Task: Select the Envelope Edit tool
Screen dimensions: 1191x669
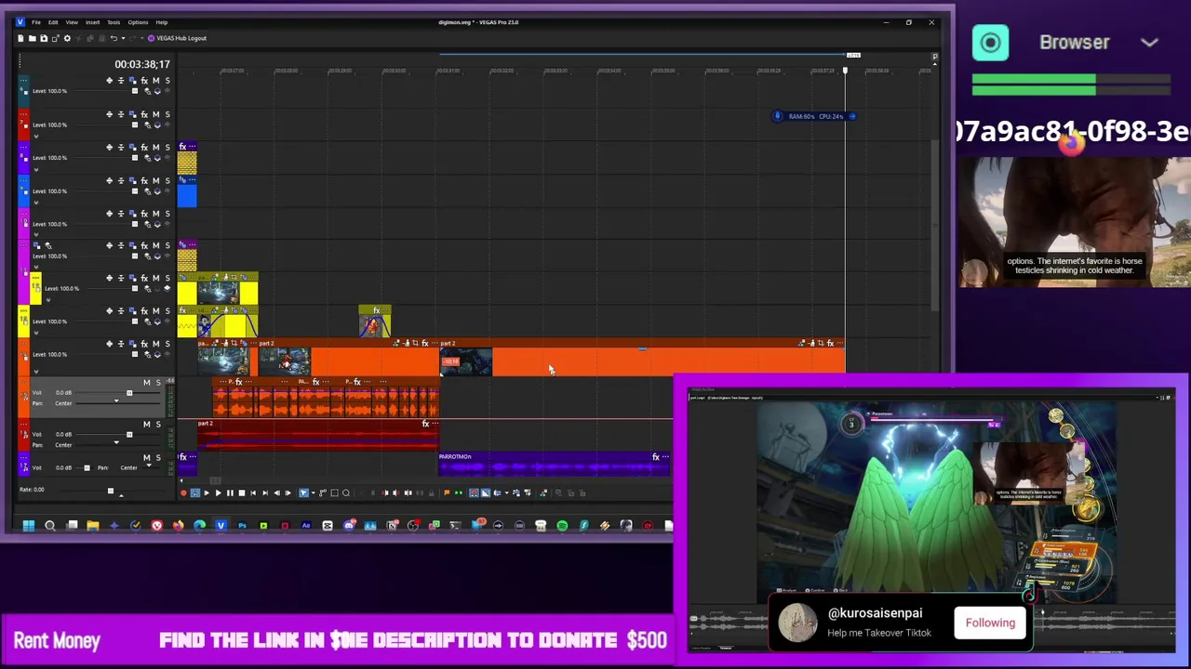Action: coord(323,492)
